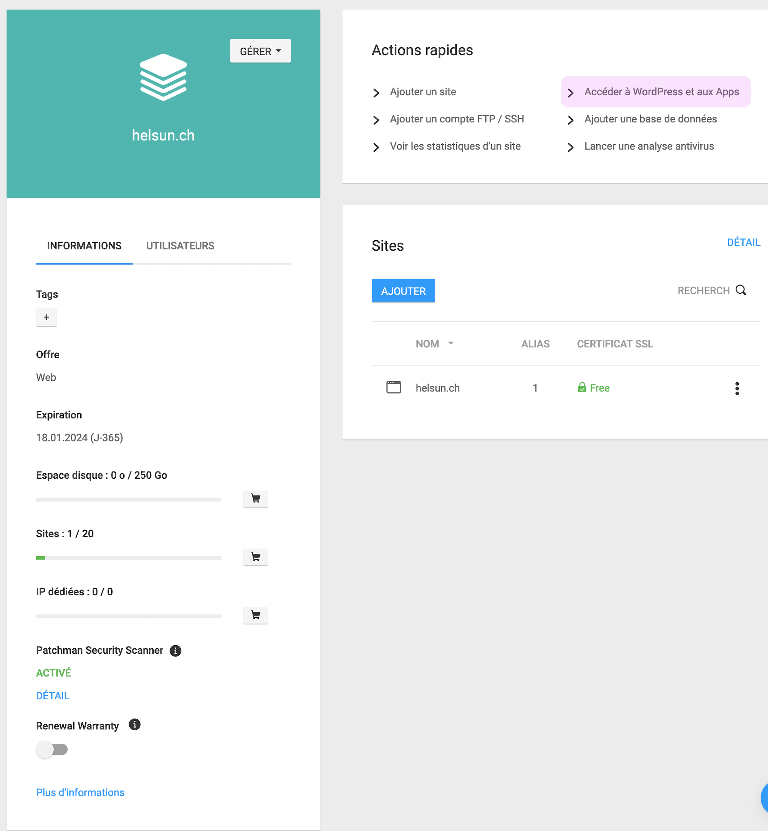
Task: Click the add tag plus button
Action: coord(46,317)
